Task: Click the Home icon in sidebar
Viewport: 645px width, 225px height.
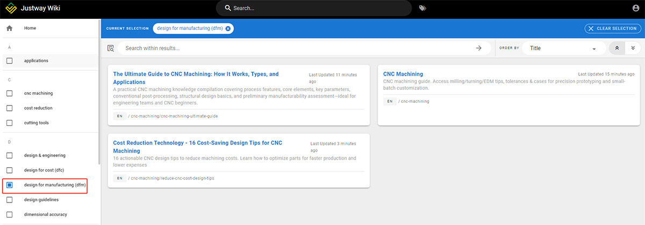Action: [9, 28]
